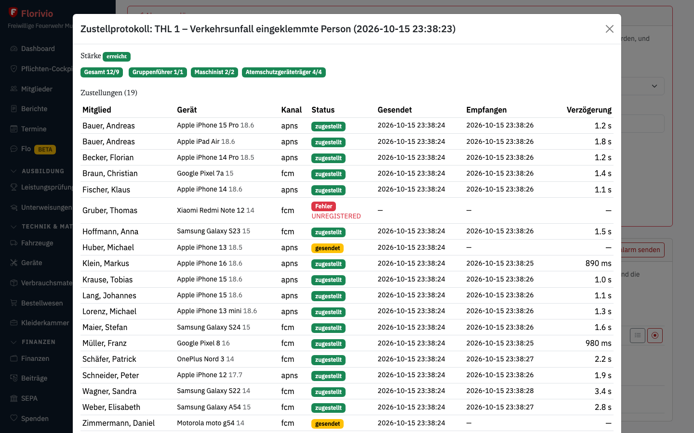This screenshot has height=433, width=694.
Task: Click 'Schneider, Peter' member name
Action: 111,375
